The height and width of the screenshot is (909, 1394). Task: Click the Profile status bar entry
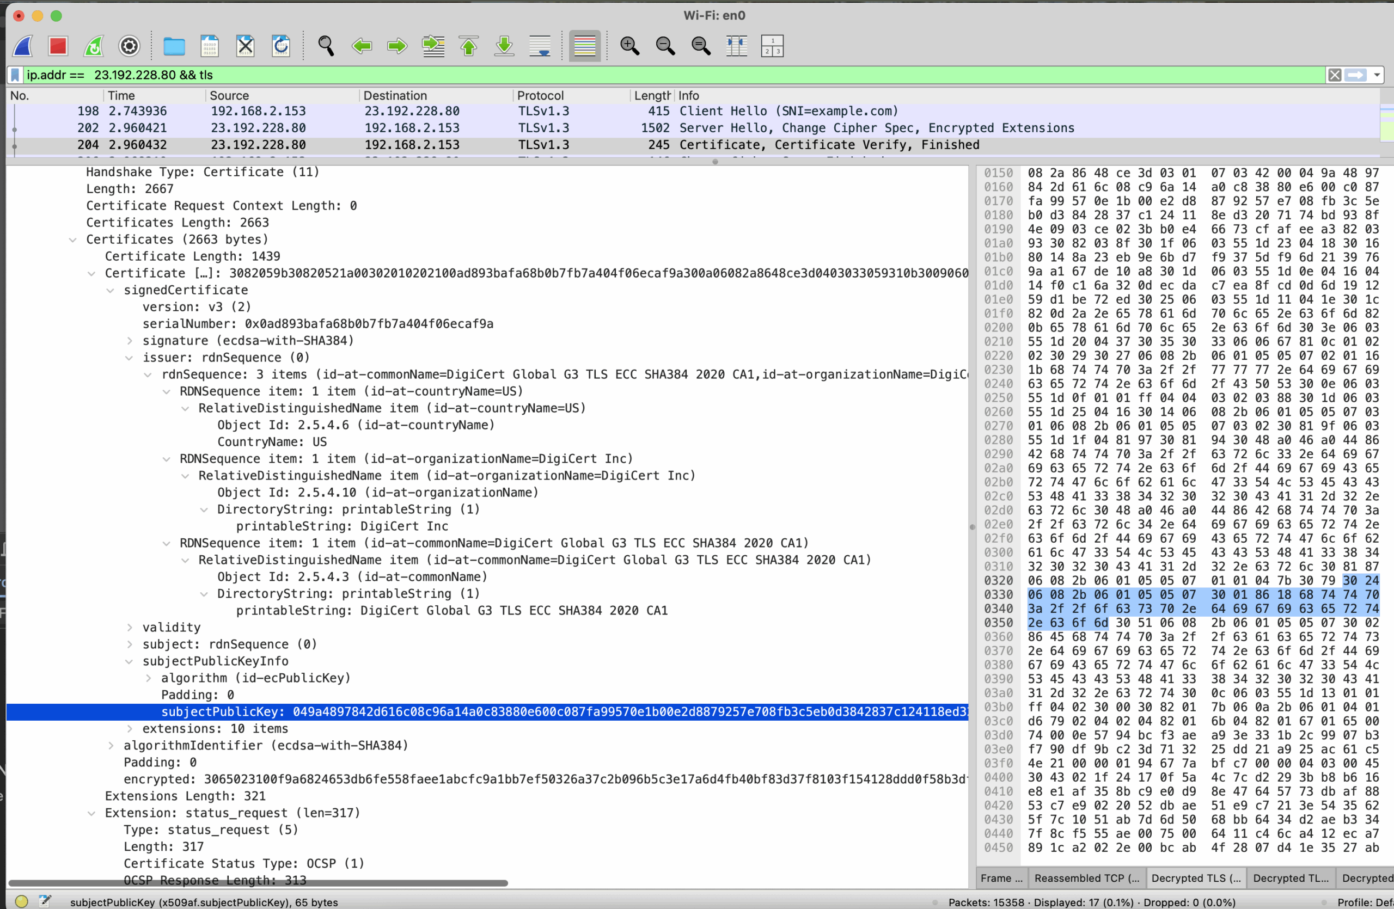1365,902
